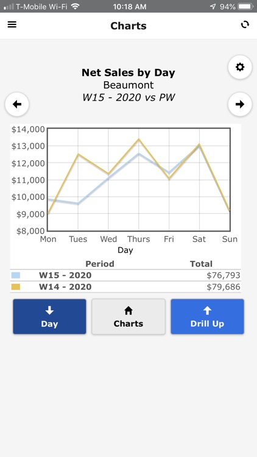Viewport: 257px width, 457px height.
Task: Return to Charts home
Action: [128, 316]
